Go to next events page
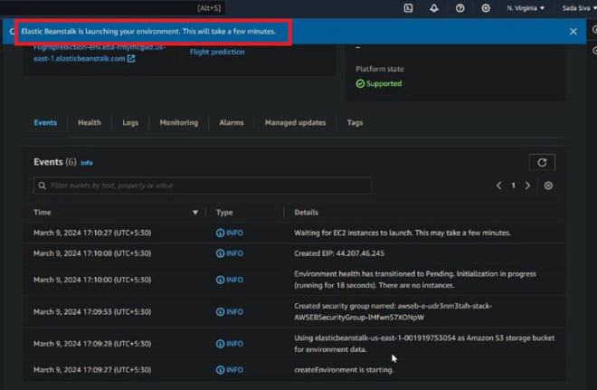This screenshot has width=597, height=390. click(528, 185)
